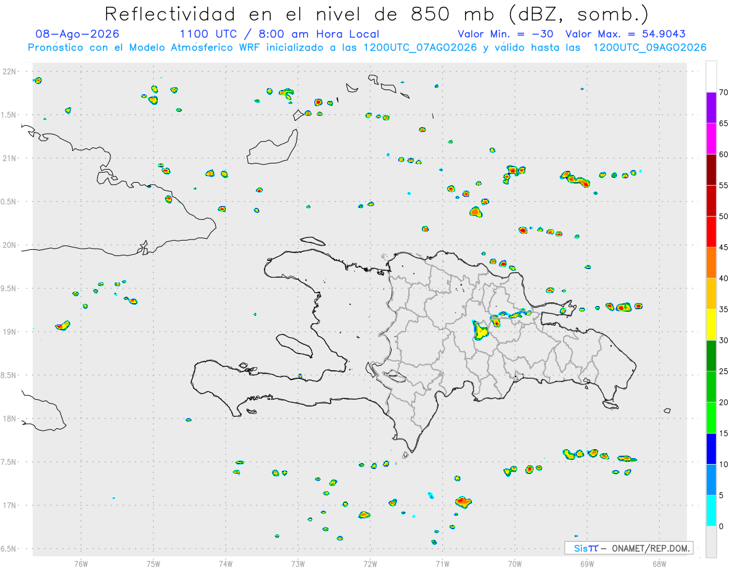This screenshot has height=572, width=740.
Task: Pick the blue 10–15 dBZ colorbar segment
Action: (x=711, y=449)
